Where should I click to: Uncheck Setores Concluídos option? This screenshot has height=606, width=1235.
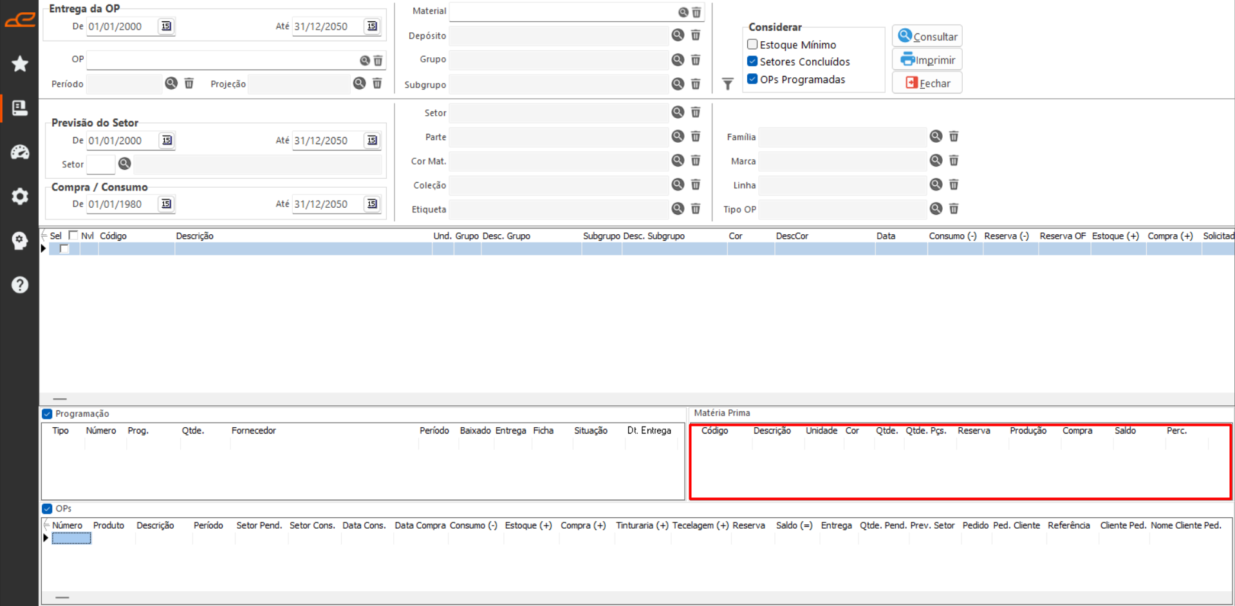(752, 61)
